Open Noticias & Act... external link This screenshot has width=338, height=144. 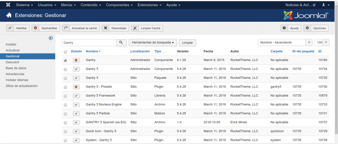click(301, 5)
